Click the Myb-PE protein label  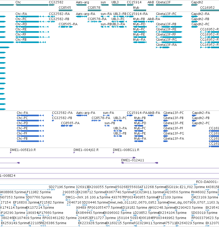(140, 133)
